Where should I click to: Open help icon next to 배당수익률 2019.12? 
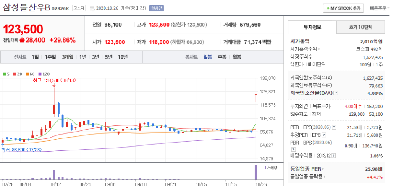pyautogui.click(x=334, y=156)
